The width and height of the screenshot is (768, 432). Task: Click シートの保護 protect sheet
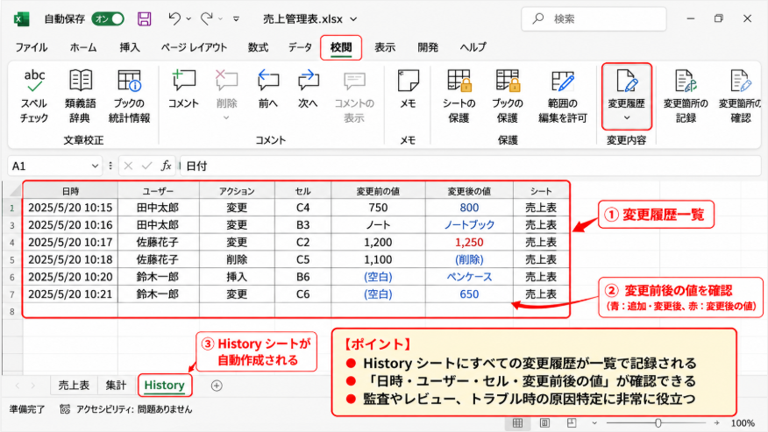coord(459,96)
